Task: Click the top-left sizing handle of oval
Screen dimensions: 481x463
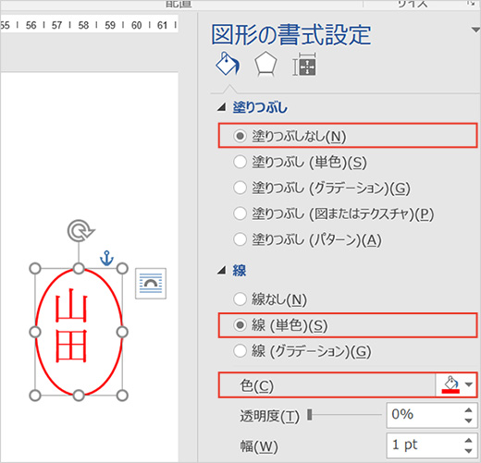Action: click(x=35, y=268)
